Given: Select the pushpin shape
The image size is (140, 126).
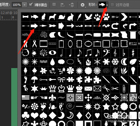Looking at the screenshot, I should 25,88.
